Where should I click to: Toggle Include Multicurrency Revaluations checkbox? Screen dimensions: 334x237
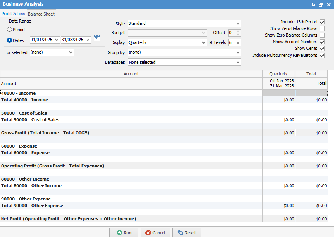pos(322,56)
